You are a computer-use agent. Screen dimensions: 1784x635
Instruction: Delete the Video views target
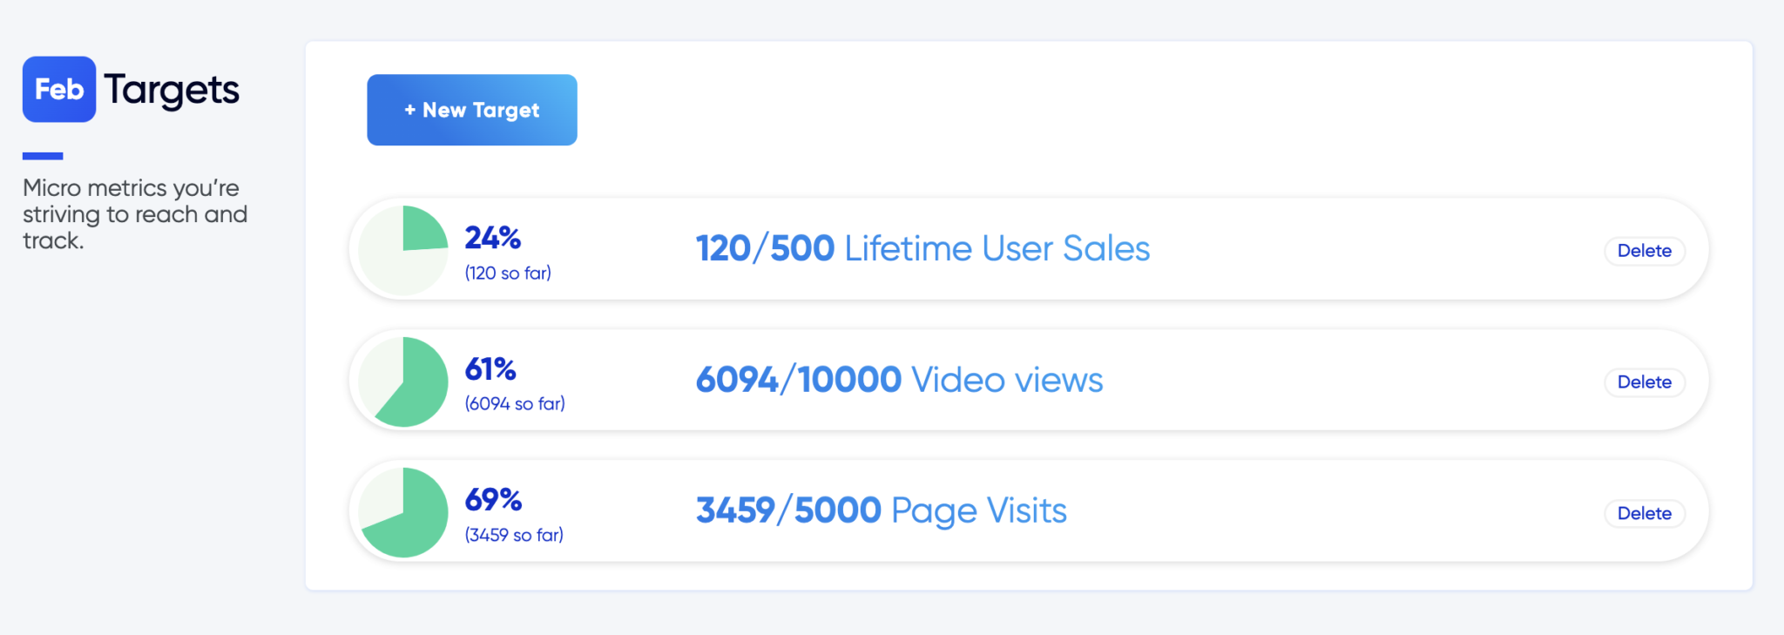(1644, 382)
